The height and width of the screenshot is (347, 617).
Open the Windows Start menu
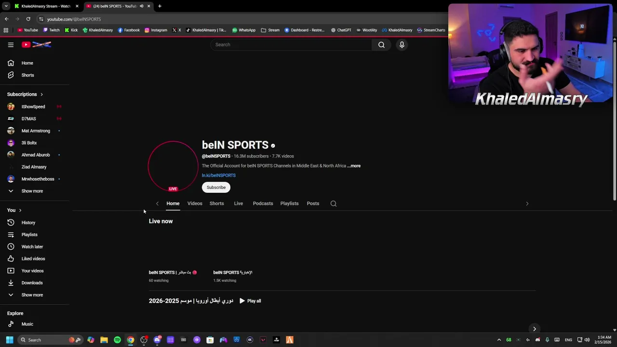tap(9, 340)
